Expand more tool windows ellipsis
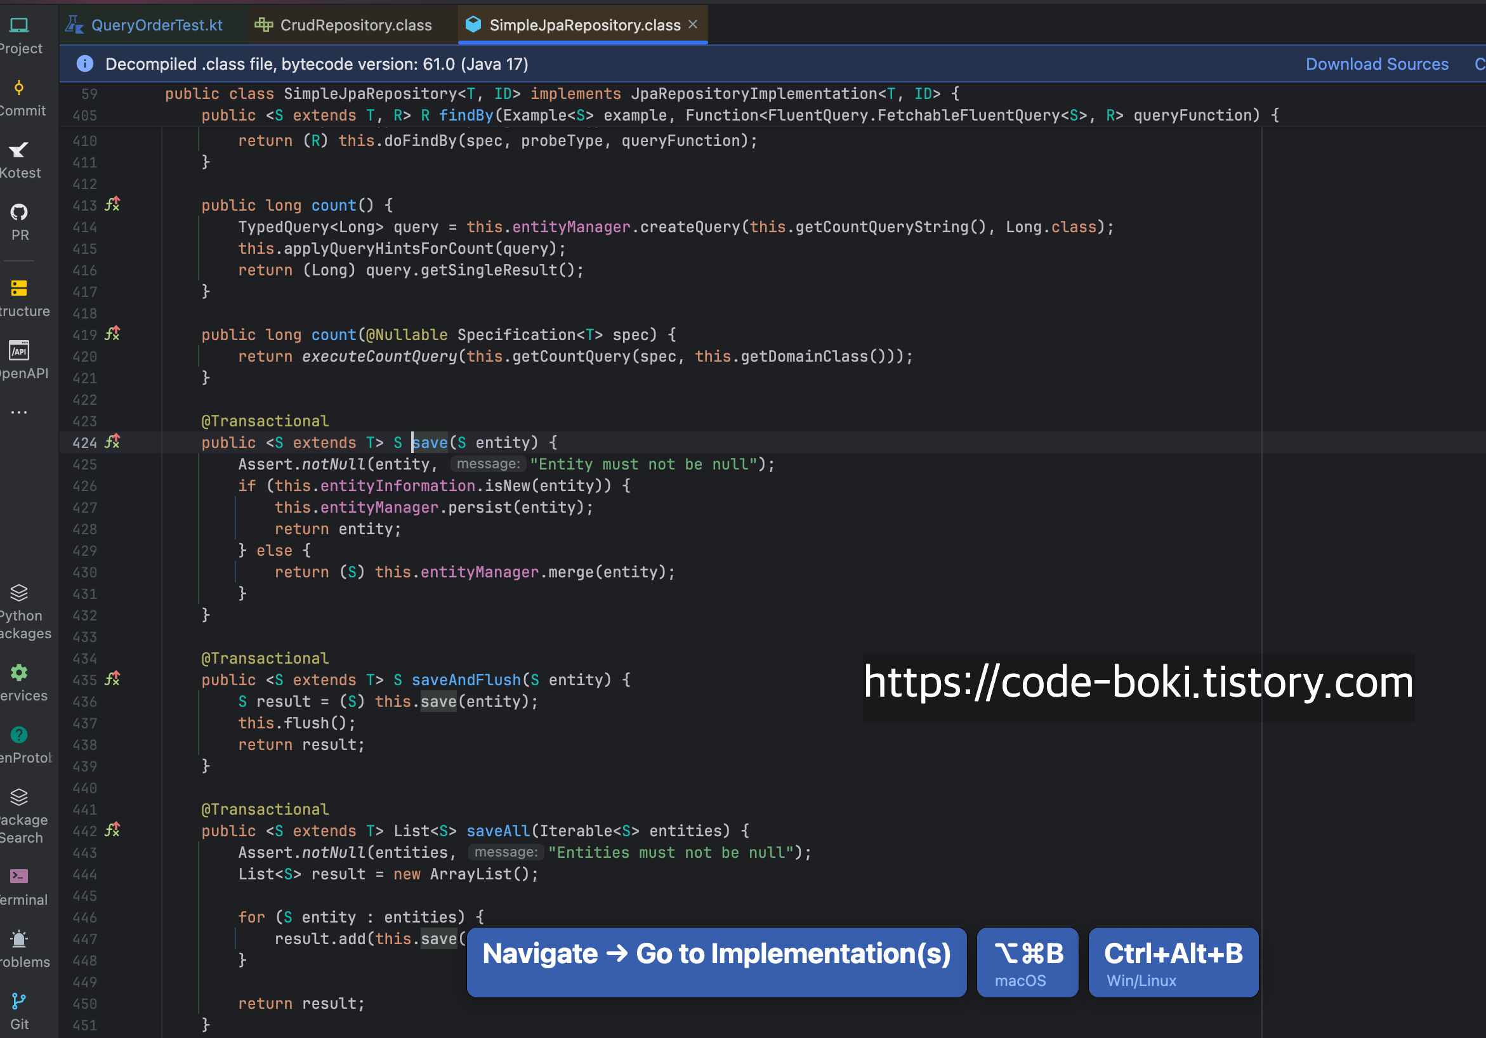Screen dimensions: 1486x1038 20,412
